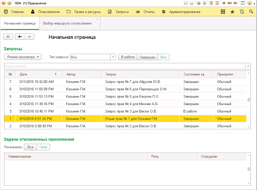Expand the title bar dropdown arrow beside info icon
This screenshot has width=257, height=190.
point(254,3)
